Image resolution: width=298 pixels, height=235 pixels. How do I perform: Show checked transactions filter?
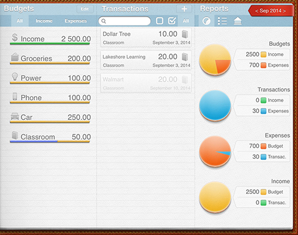click(172, 21)
